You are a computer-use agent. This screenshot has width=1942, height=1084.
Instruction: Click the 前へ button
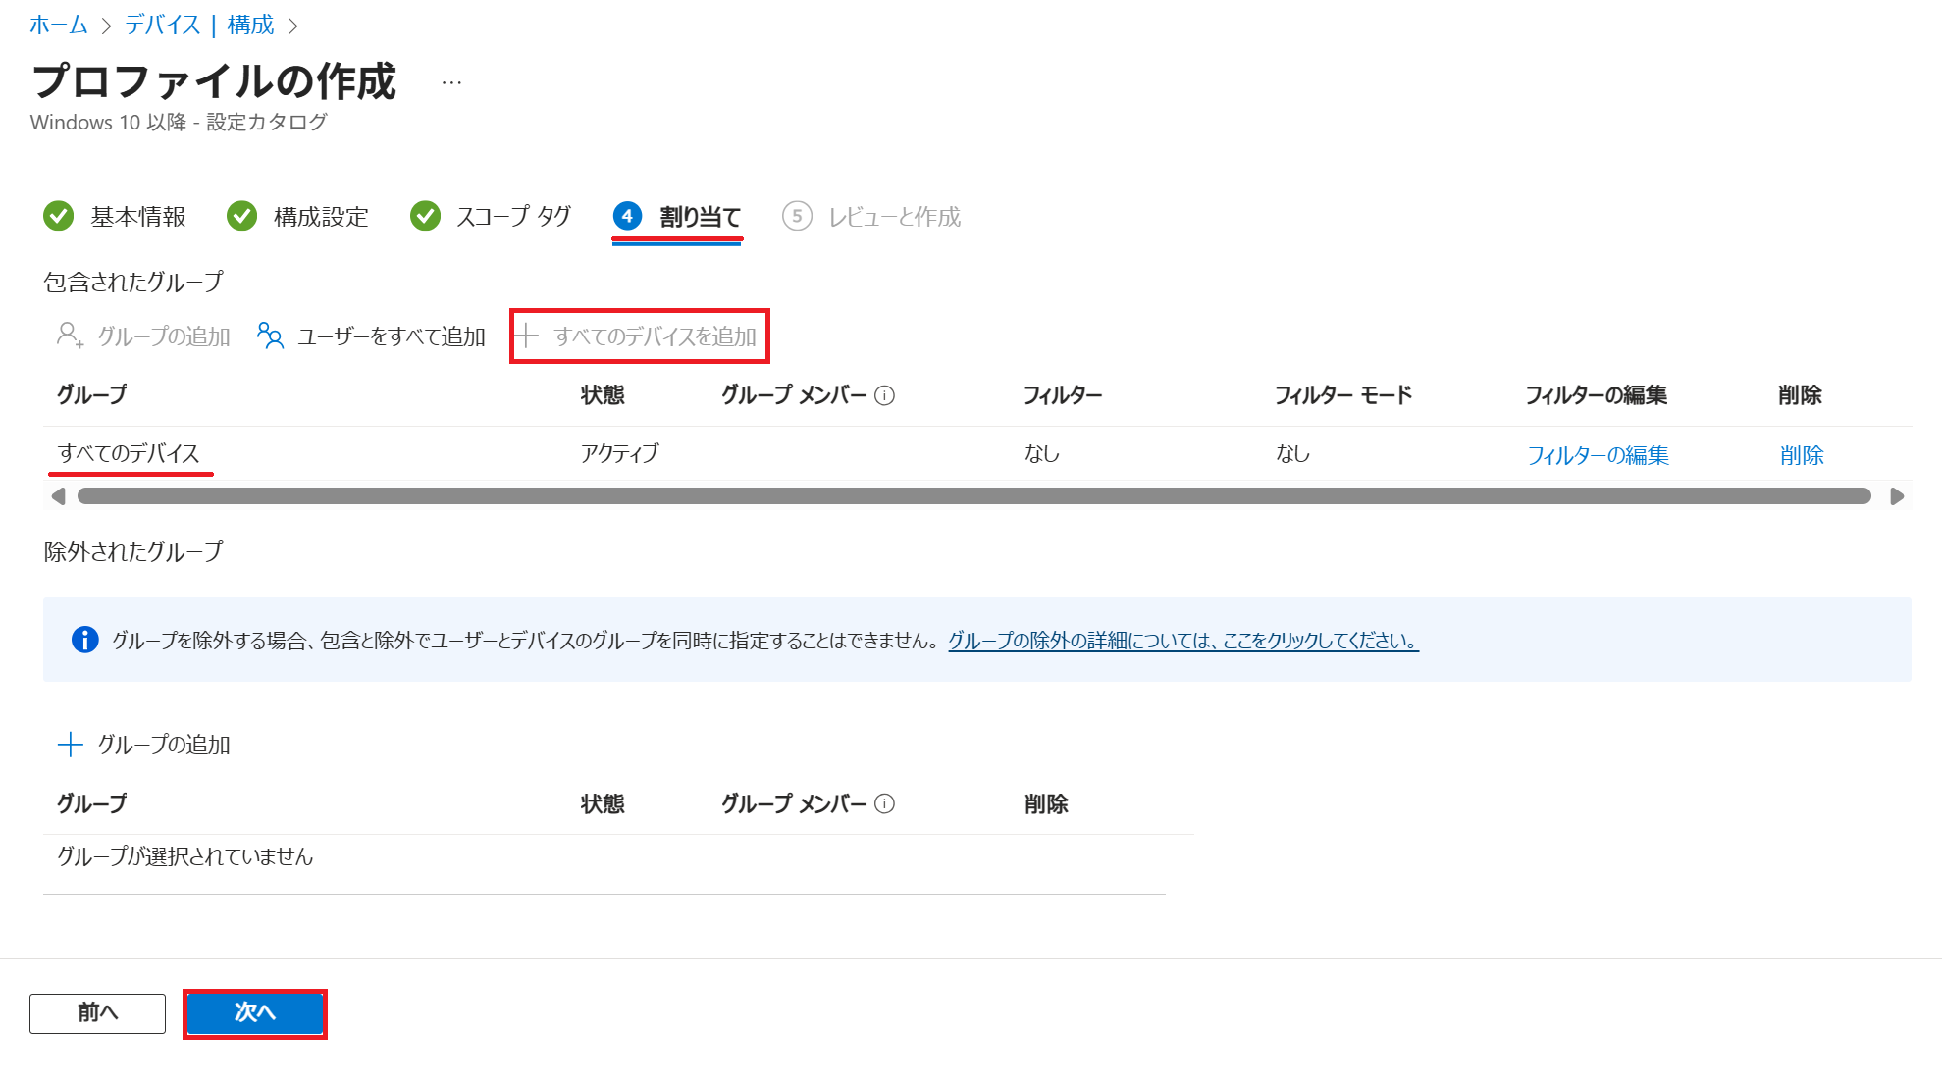point(97,1012)
